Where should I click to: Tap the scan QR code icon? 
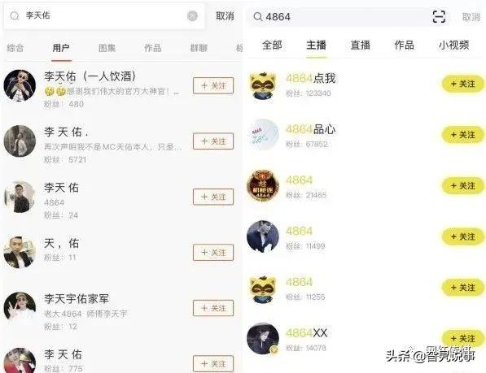tap(439, 16)
